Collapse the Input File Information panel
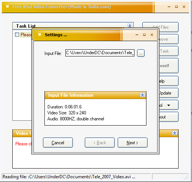 coord(142,95)
